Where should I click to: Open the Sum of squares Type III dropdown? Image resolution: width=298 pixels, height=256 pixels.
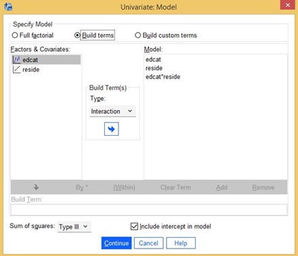74,227
